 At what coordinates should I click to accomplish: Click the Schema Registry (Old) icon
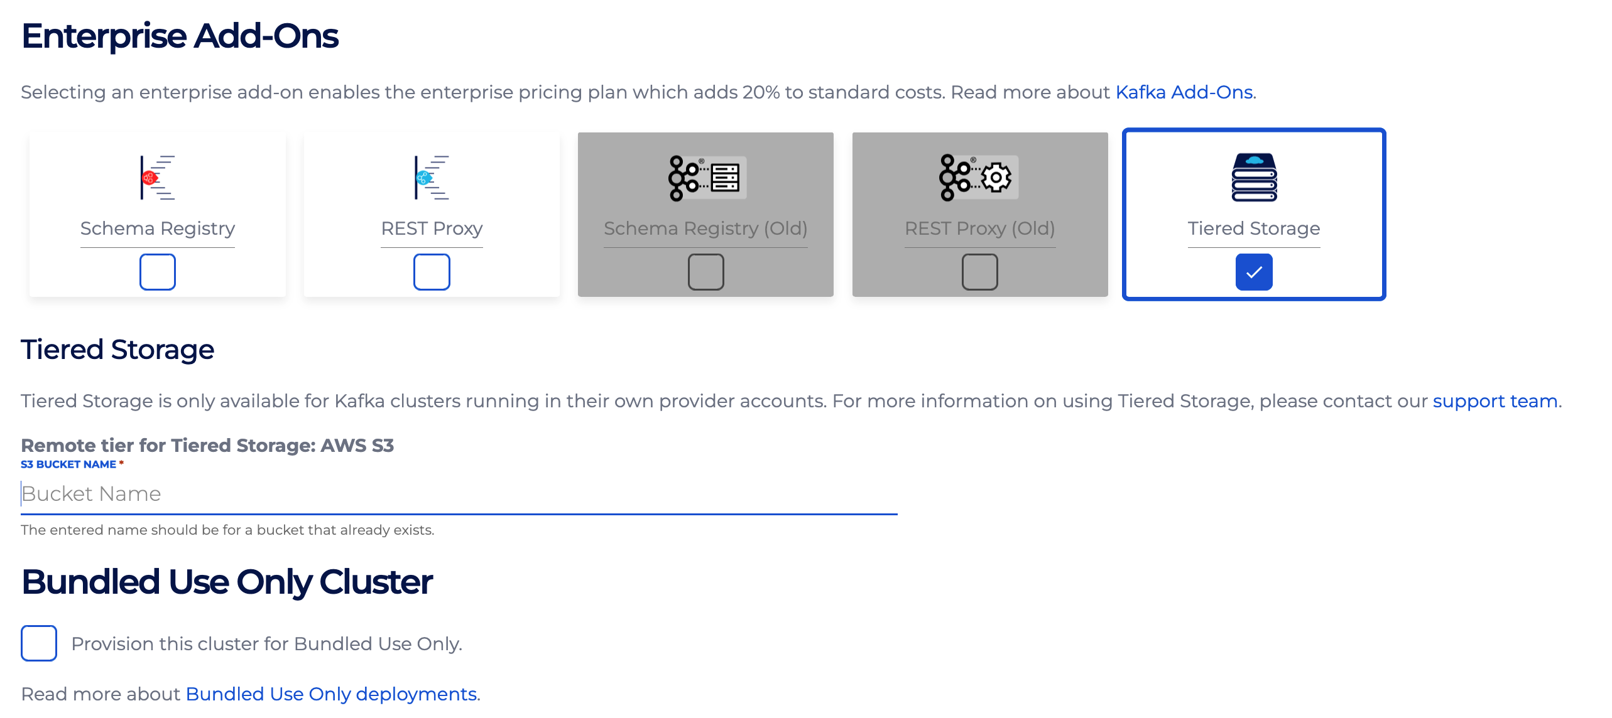pyautogui.click(x=706, y=178)
